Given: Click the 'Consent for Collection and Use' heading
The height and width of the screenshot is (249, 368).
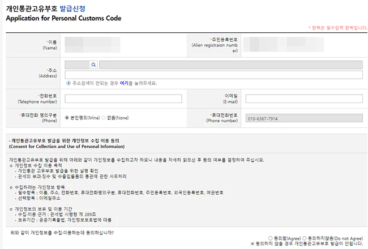Looking at the screenshot, I should (67, 147).
